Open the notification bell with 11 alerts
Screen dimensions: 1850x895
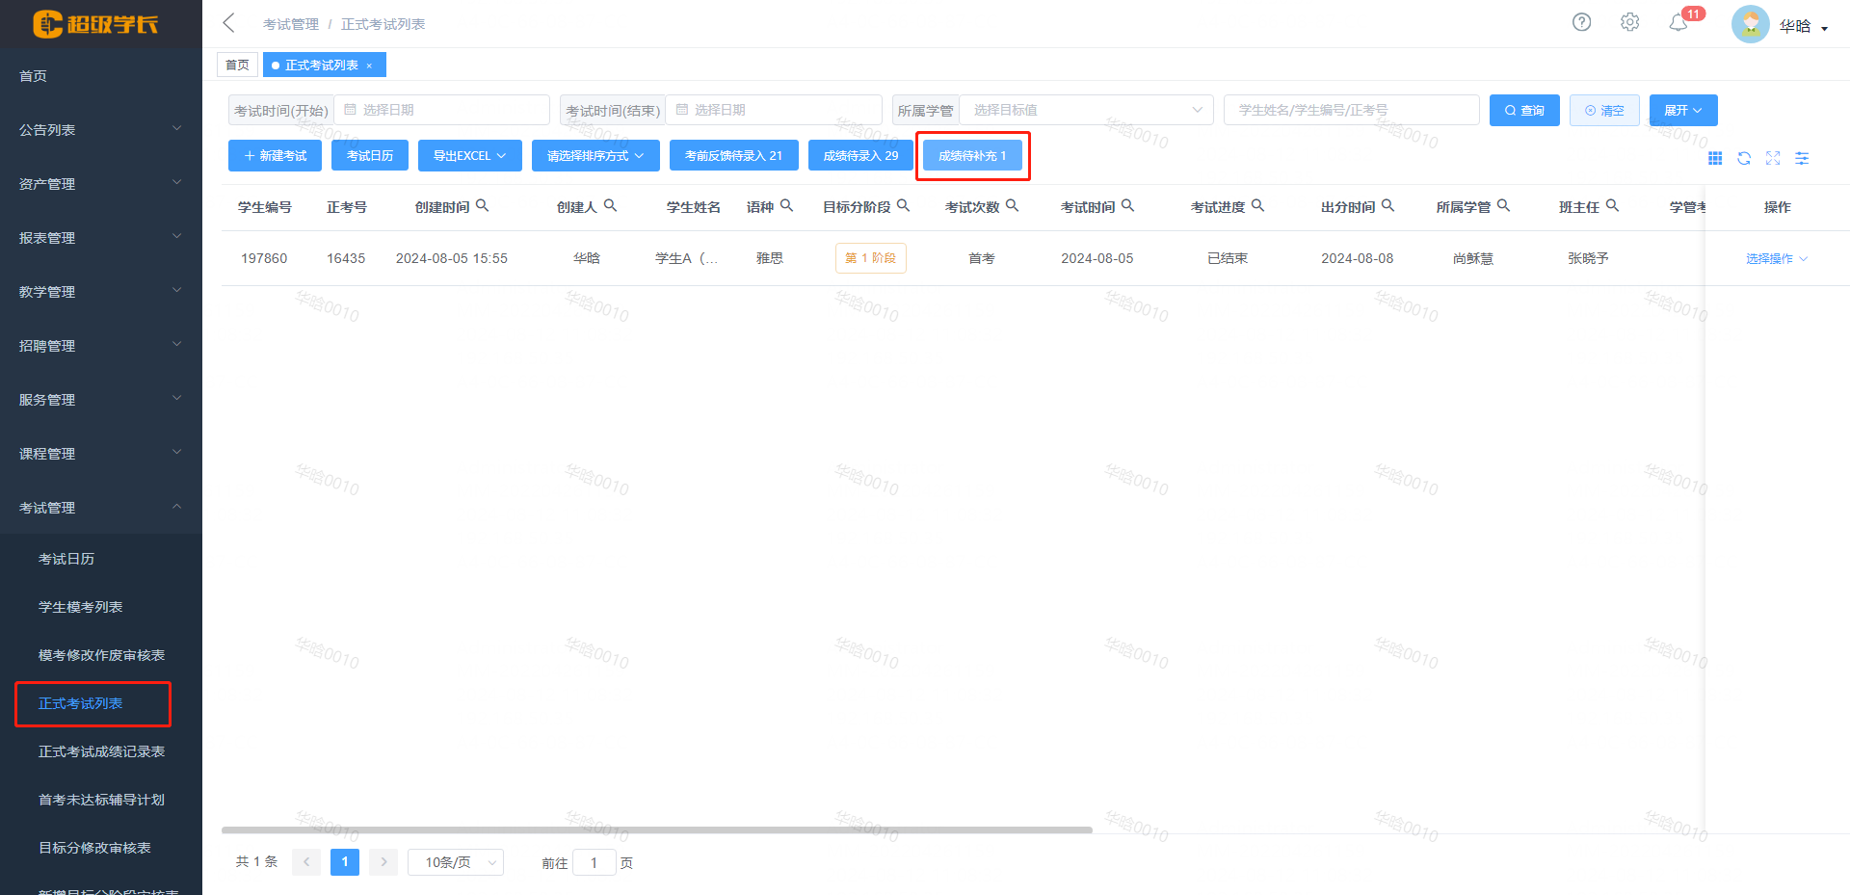tap(1678, 21)
